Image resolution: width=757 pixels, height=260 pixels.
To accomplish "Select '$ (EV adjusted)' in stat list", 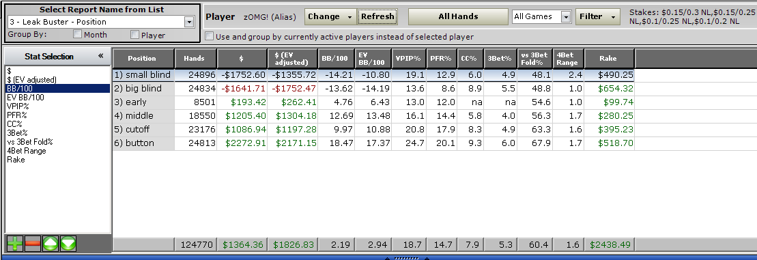I will tap(58, 80).
